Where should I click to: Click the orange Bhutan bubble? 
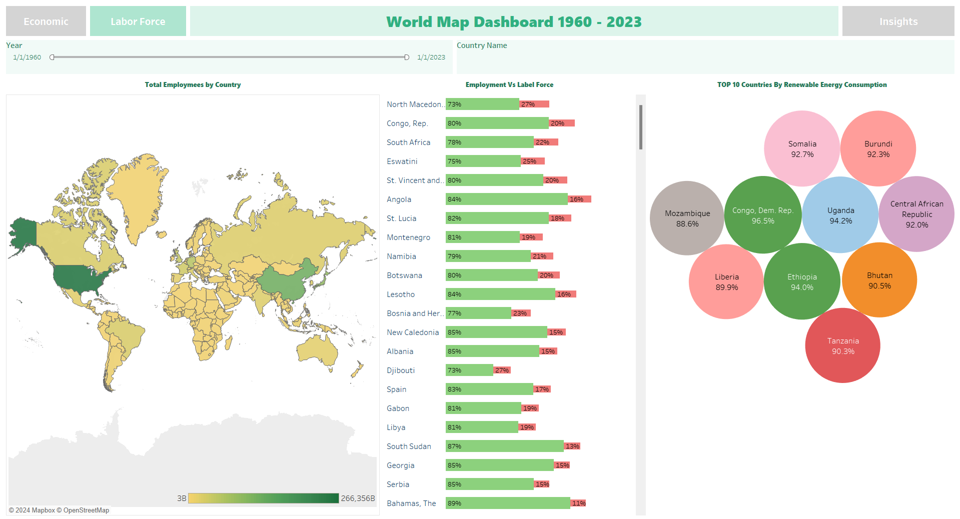click(879, 280)
